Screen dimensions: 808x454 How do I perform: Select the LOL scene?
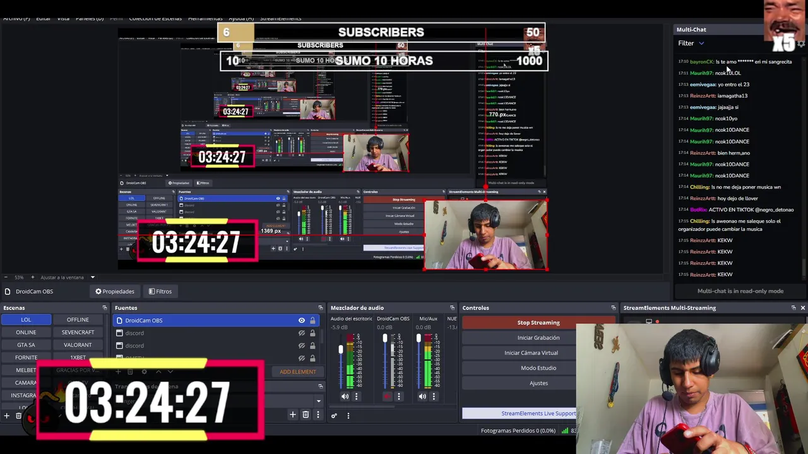26,320
